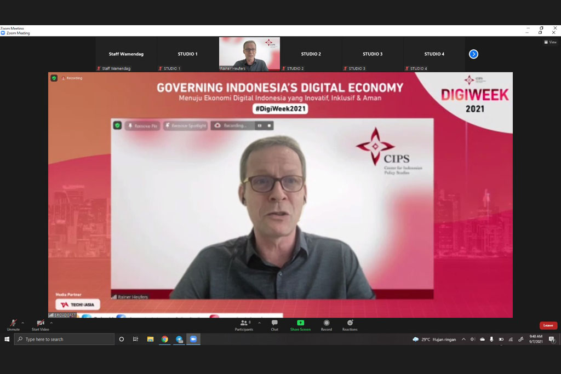Show next participants with blue arrow
The width and height of the screenshot is (561, 374).
(x=473, y=54)
